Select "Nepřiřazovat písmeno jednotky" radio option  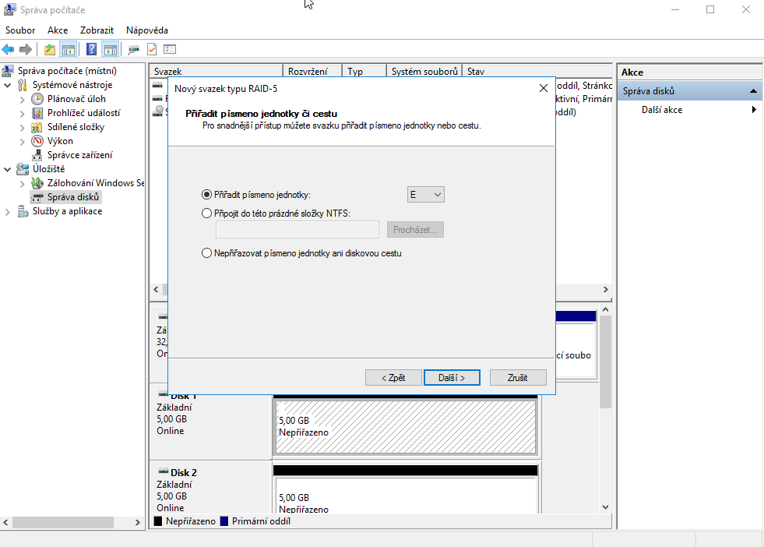(x=206, y=253)
